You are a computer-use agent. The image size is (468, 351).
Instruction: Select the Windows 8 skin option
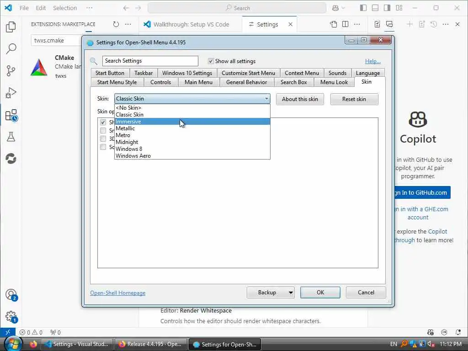click(192, 149)
